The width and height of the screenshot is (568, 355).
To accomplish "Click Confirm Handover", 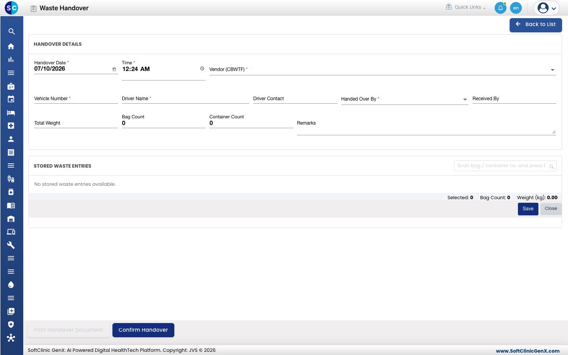I will pyautogui.click(x=143, y=330).
